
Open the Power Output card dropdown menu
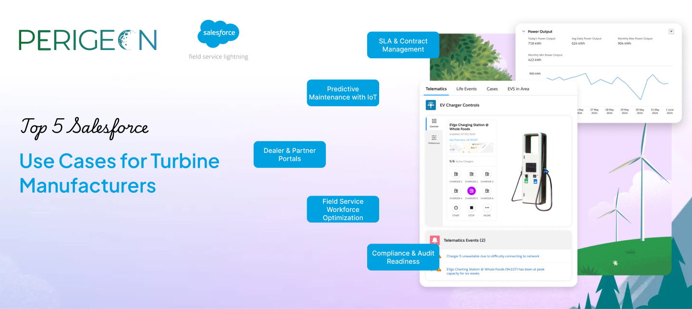(x=671, y=31)
